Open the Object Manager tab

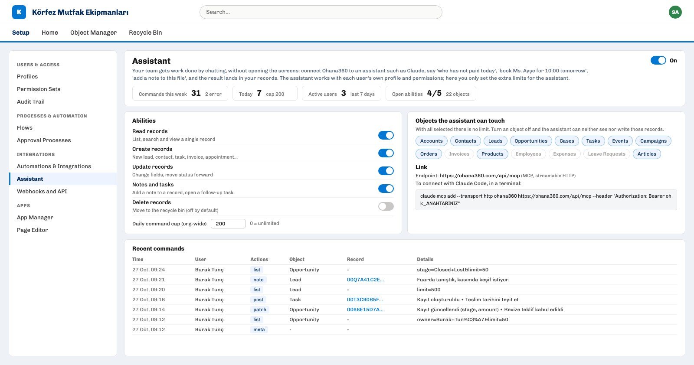[93, 33]
